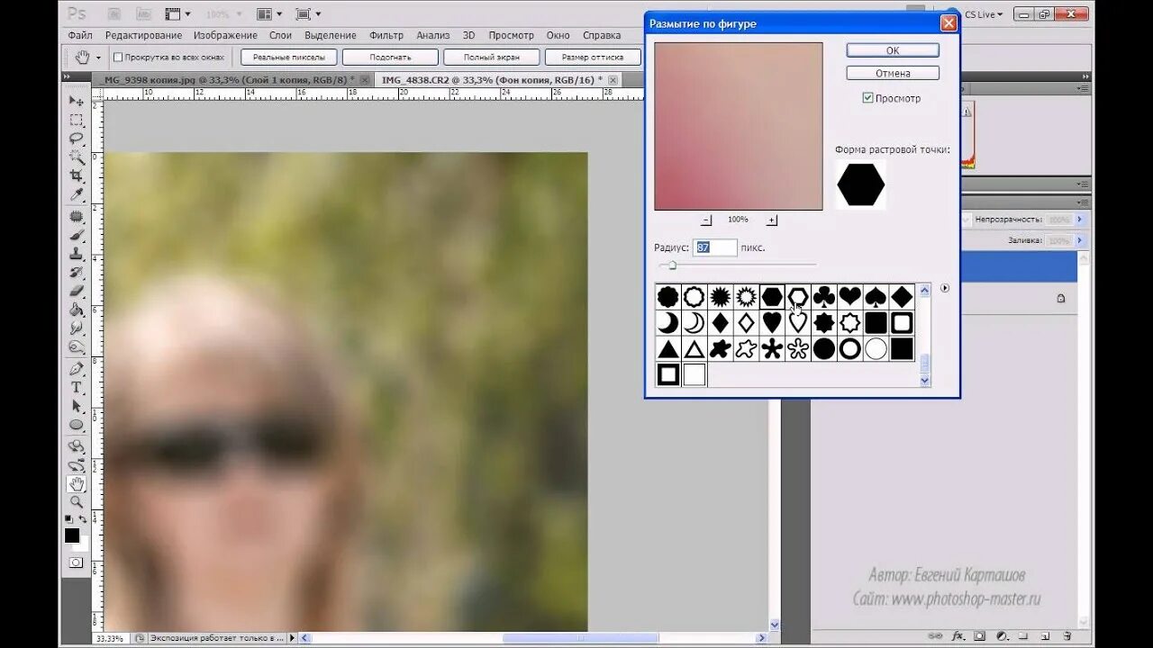Screen dimensions: 1153x648
Task: Click the Подогнать button
Action: pyautogui.click(x=390, y=57)
